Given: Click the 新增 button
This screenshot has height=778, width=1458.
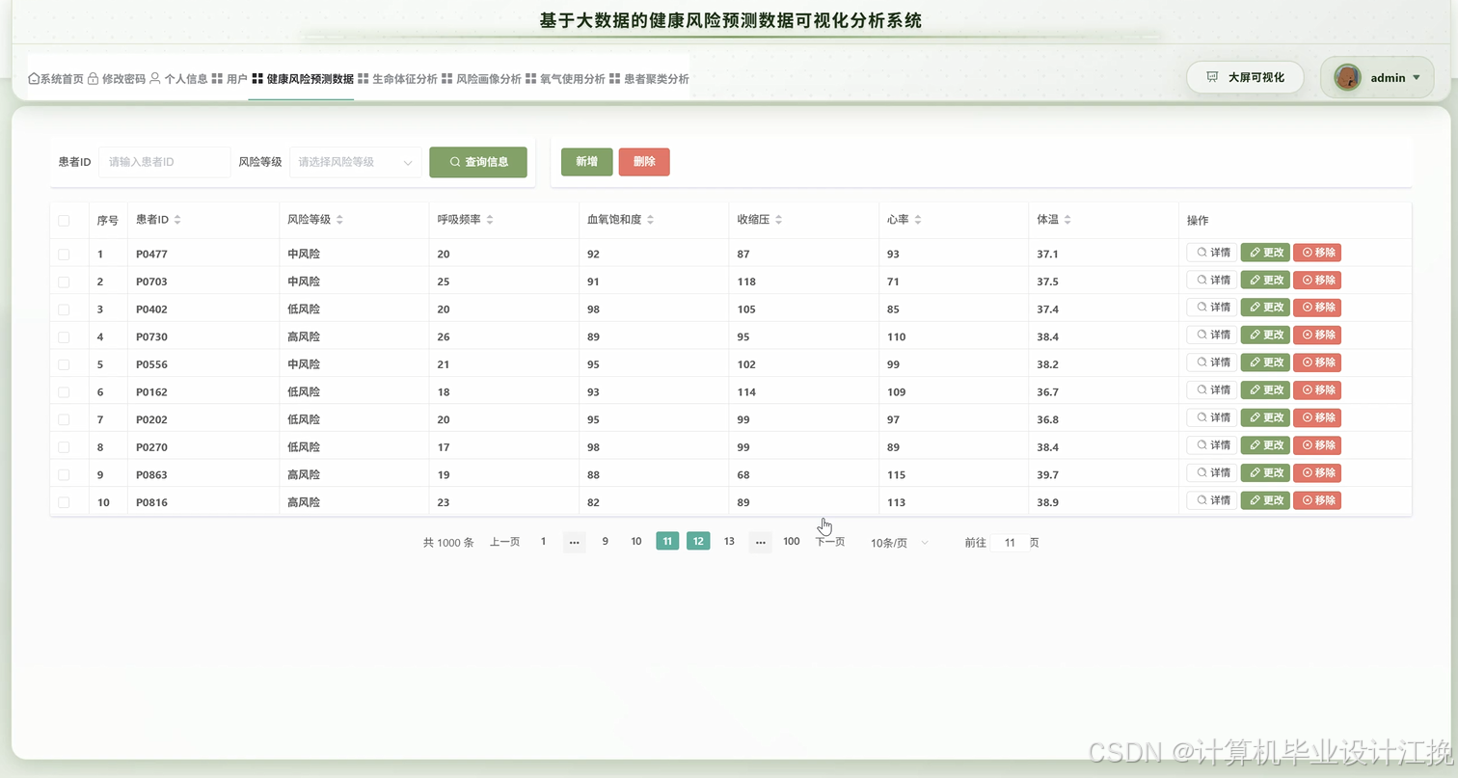Looking at the screenshot, I should 586,162.
